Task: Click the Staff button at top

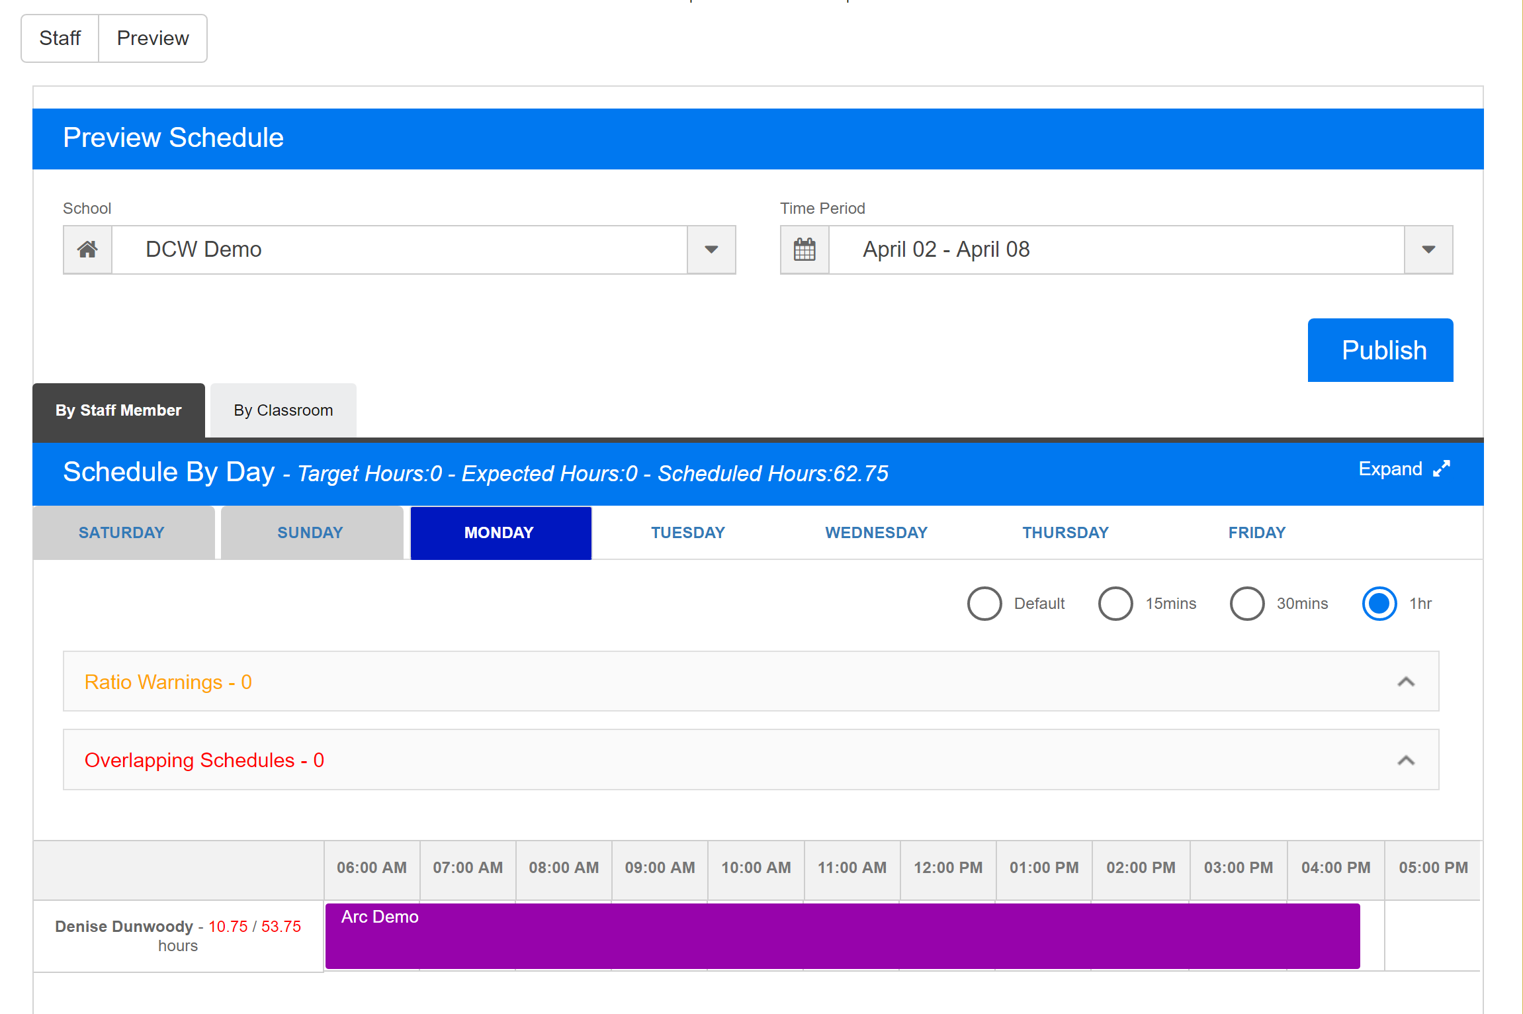Action: pos(60,38)
